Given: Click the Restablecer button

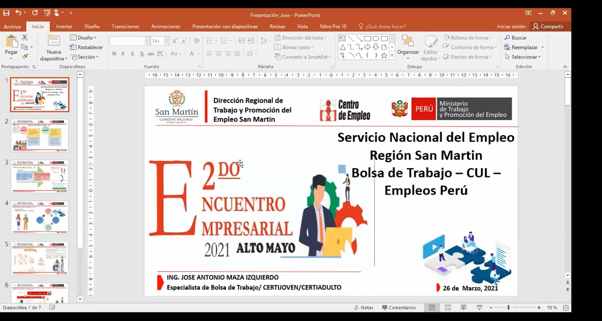Looking at the screenshot, I should coord(87,47).
